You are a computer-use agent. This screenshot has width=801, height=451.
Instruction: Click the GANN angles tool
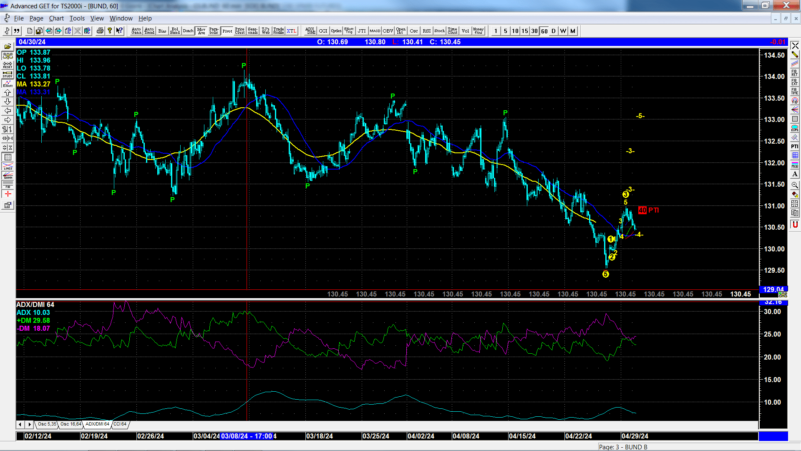[8, 175]
